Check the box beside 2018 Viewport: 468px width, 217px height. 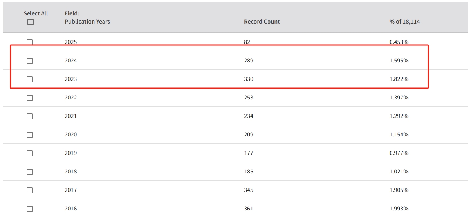[x=30, y=172]
